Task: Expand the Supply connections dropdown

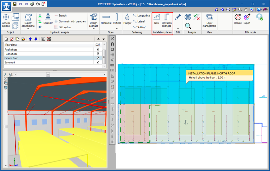Action: click(28, 29)
